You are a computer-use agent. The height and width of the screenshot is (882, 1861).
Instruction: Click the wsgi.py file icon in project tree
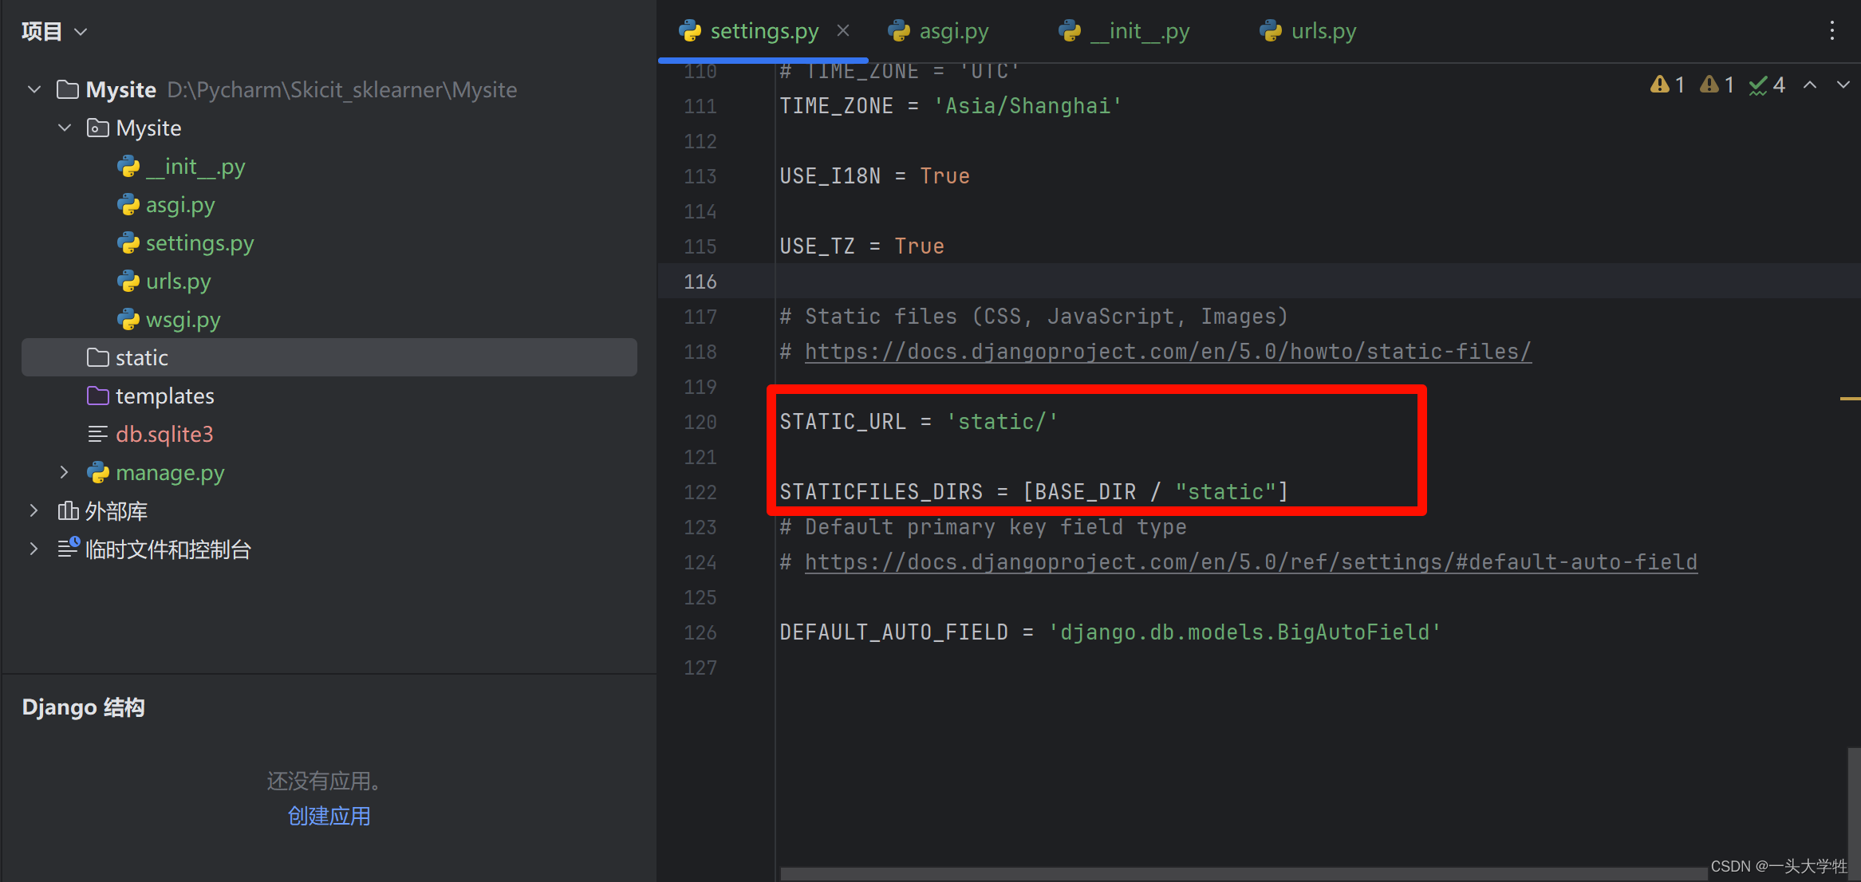click(129, 319)
